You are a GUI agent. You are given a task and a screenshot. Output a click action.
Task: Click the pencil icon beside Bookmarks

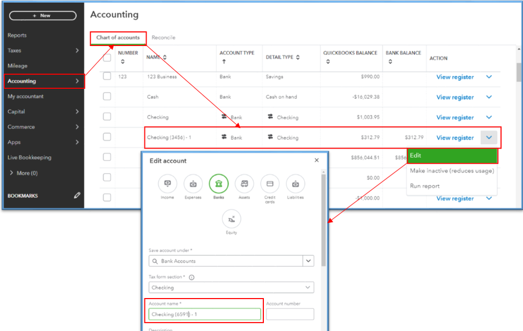(x=77, y=196)
